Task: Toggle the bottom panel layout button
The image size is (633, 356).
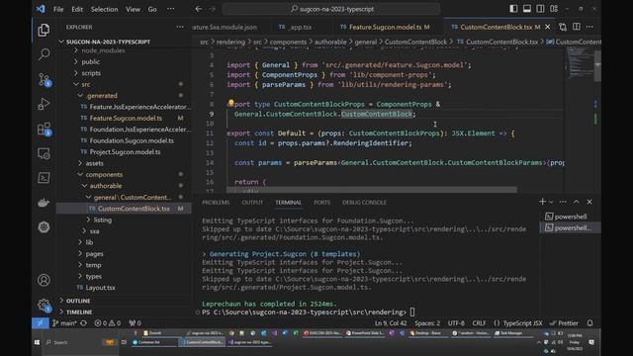Action: coord(527,9)
